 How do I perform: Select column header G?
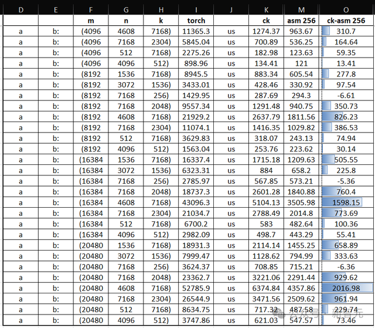click(126, 10)
